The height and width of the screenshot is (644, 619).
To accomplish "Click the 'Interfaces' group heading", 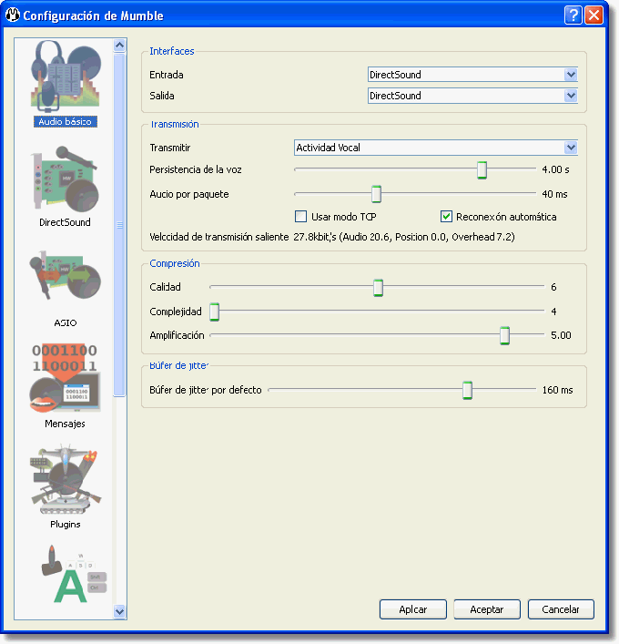I will pyautogui.click(x=171, y=51).
